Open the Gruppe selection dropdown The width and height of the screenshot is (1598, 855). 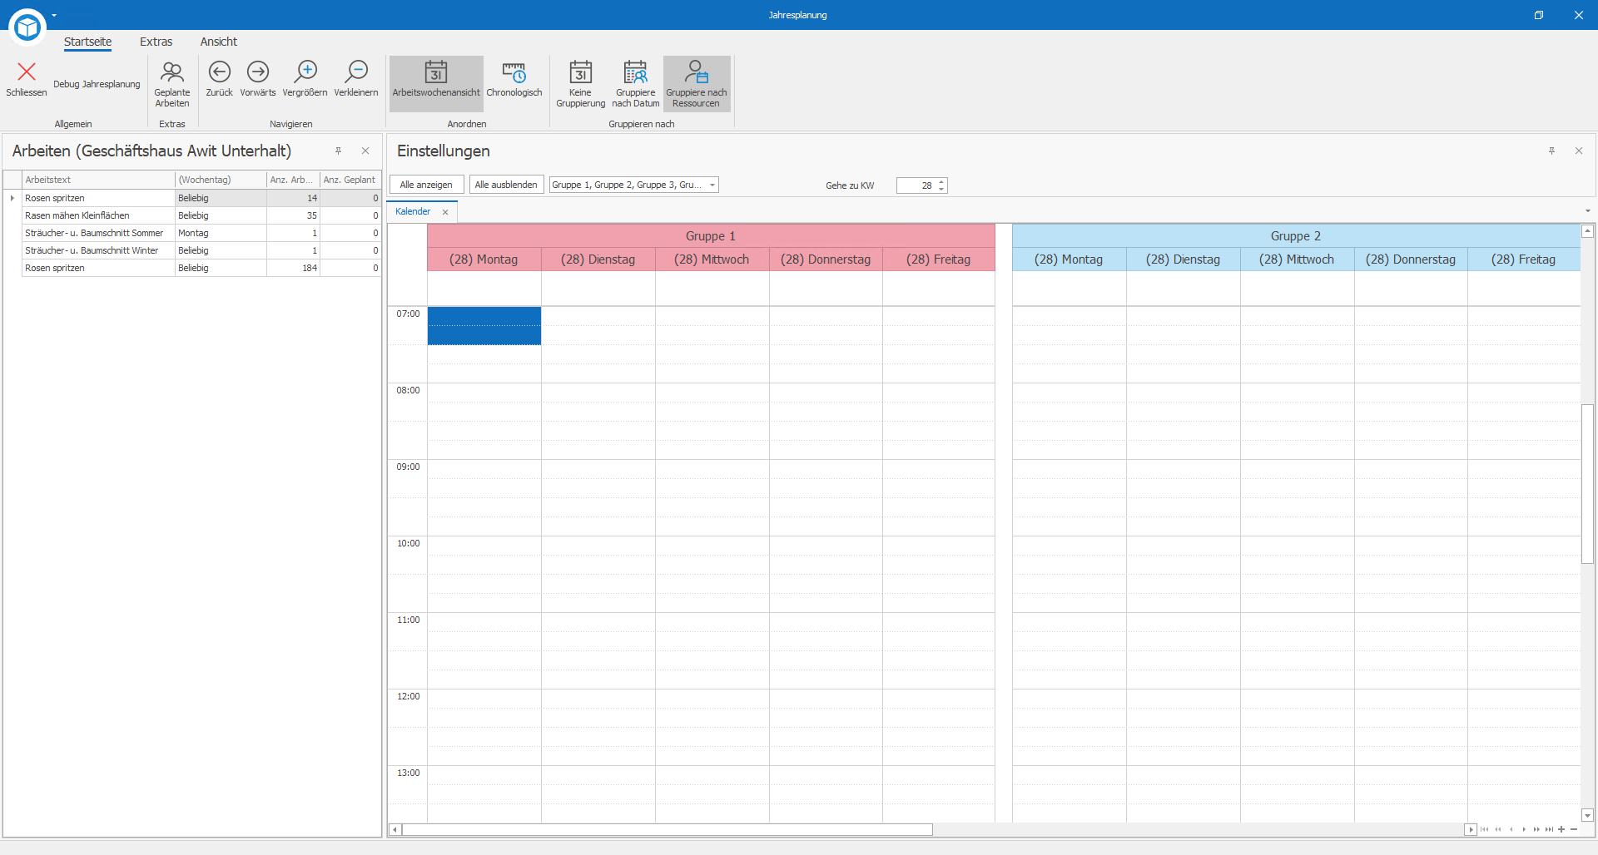point(712,185)
